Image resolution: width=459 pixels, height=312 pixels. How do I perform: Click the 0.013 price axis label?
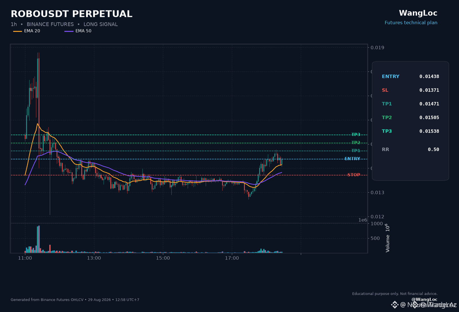coord(377,192)
